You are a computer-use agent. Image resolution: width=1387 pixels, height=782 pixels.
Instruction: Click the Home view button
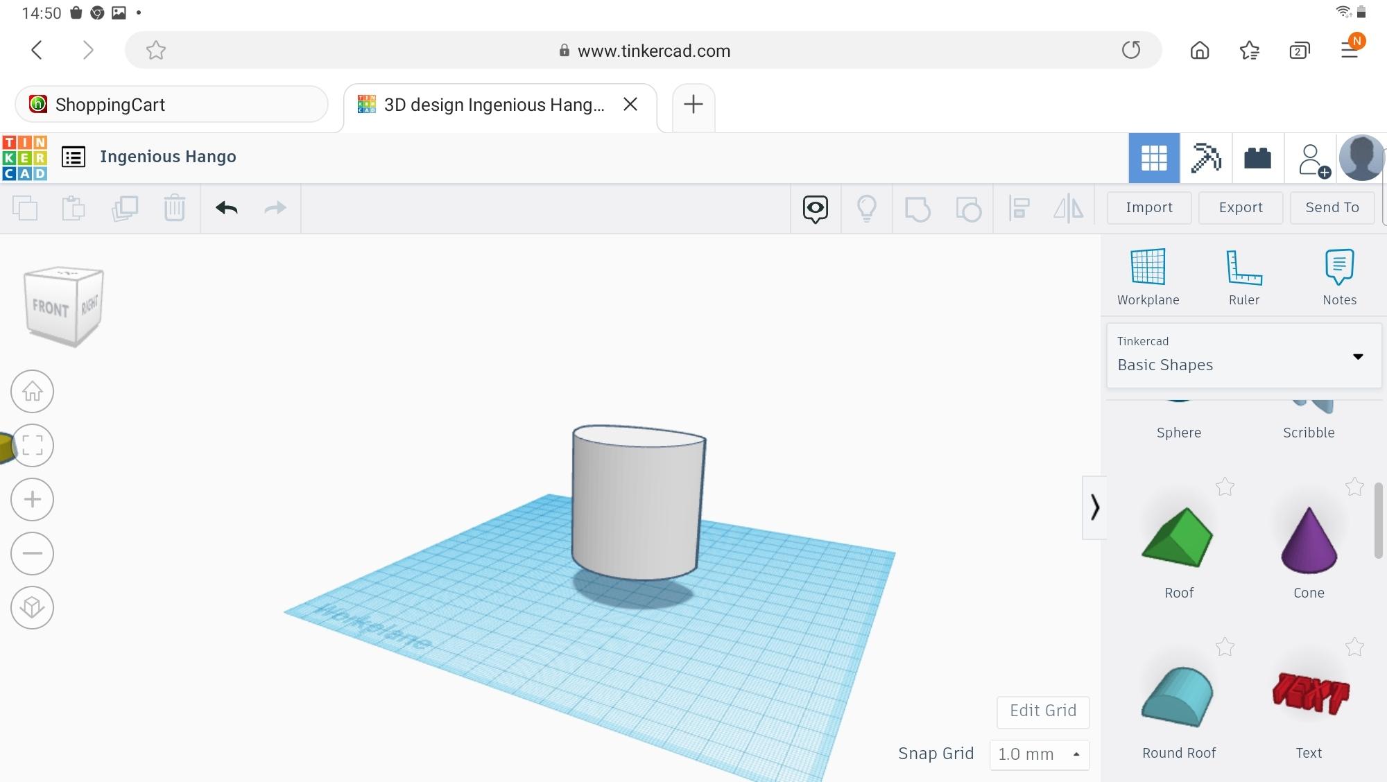(x=32, y=391)
